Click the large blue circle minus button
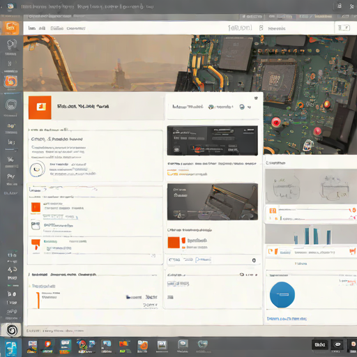 coord(282,294)
